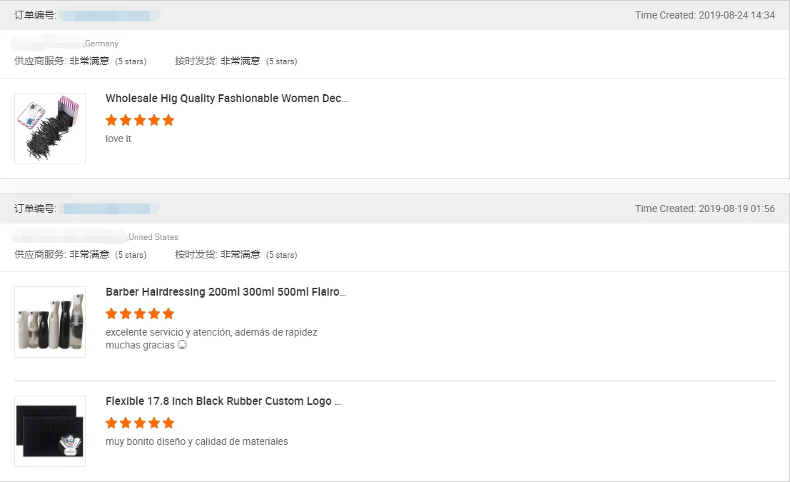Click 'muy bonito diseño y calidad' review text
This screenshot has height=482, width=790.
tap(196, 441)
